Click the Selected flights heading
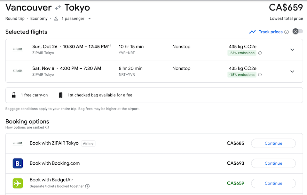The height and width of the screenshot is (195, 307). coord(26,32)
